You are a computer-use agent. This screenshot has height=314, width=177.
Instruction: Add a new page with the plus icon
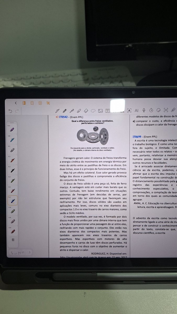tap(40, 103)
